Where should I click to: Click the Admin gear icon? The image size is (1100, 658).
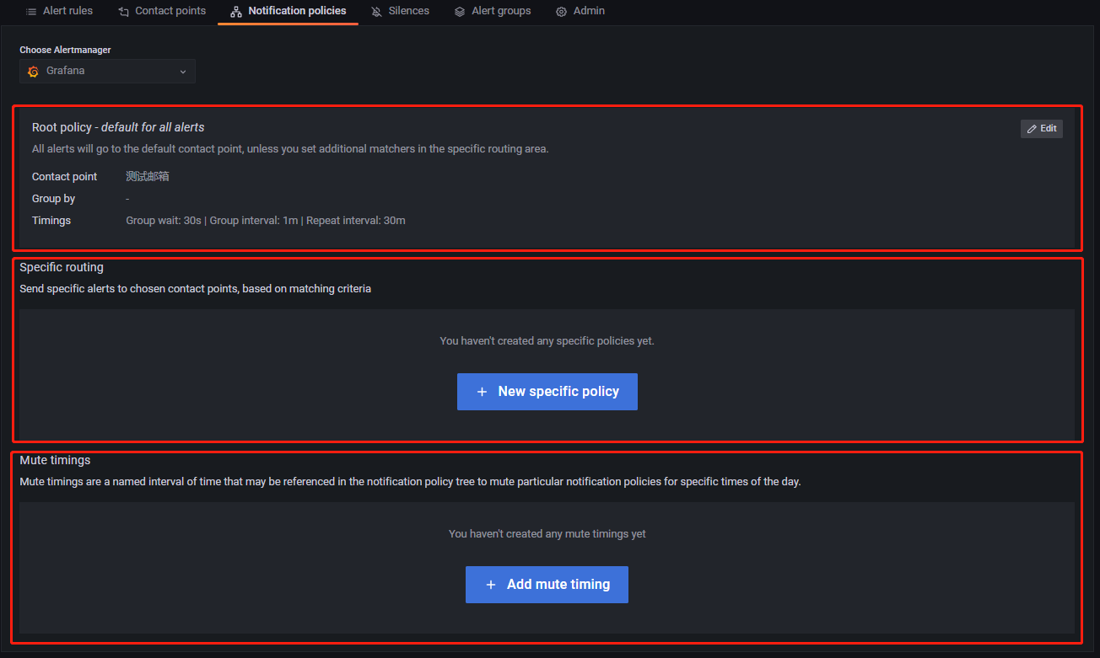pos(561,12)
